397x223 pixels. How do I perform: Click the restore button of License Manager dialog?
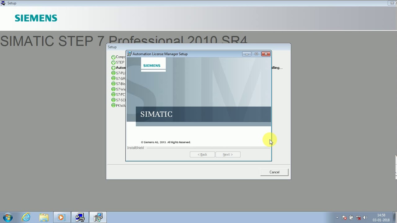coord(256,54)
